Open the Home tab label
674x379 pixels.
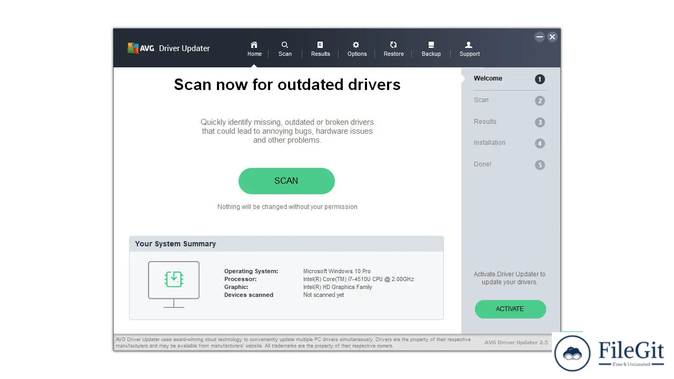[254, 54]
